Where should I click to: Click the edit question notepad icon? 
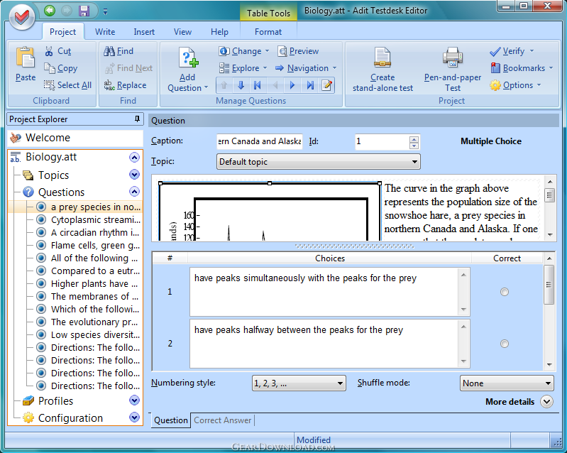pos(326,85)
